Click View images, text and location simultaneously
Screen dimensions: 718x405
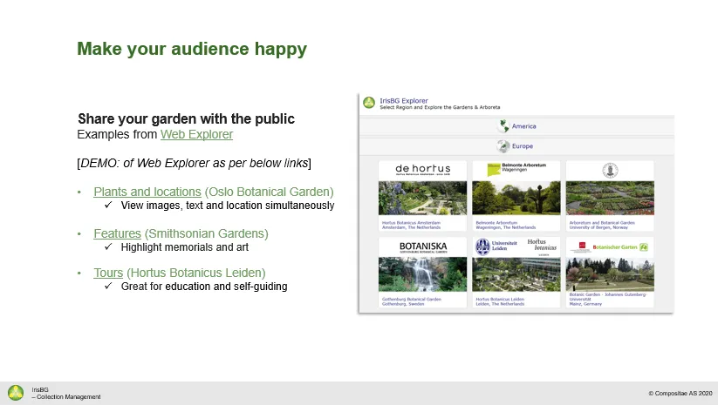[x=228, y=206]
